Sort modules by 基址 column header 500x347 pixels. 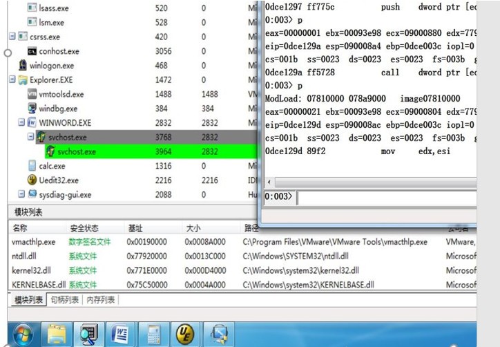(135, 228)
